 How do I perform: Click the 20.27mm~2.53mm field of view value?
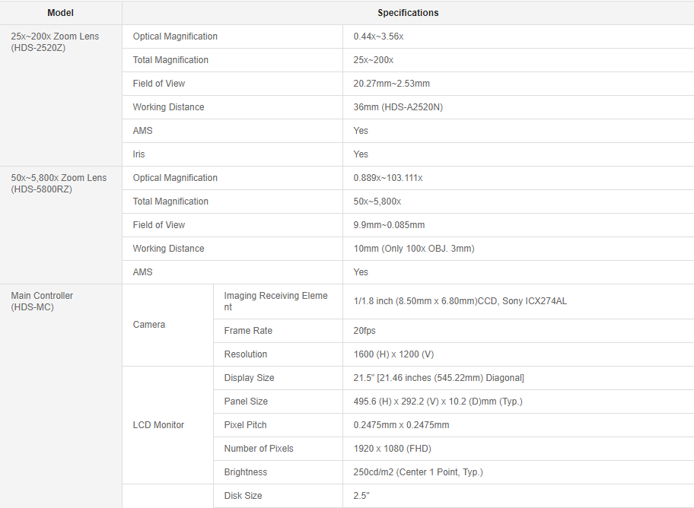(391, 84)
